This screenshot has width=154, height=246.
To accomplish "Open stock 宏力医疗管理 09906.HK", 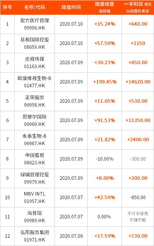I will click(x=35, y=24).
